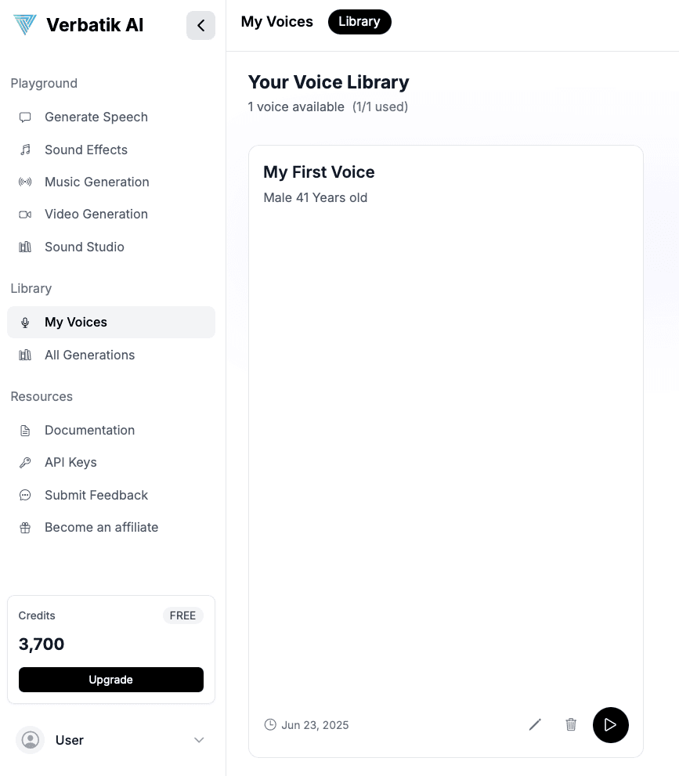Open Sound Effects music note icon
Viewport: 679px width, 776px height.
pos(25,150)
